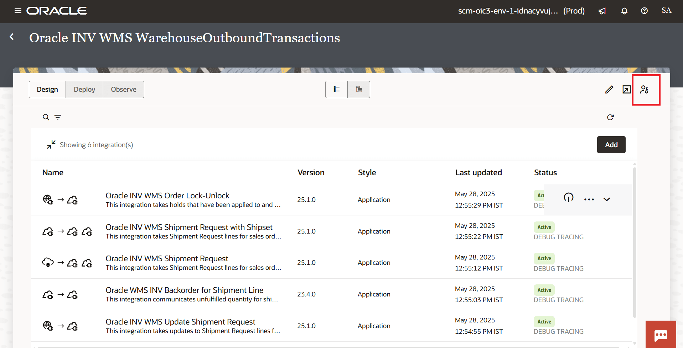Refresh the integrations list
The image size is (683, 348).
610,117
